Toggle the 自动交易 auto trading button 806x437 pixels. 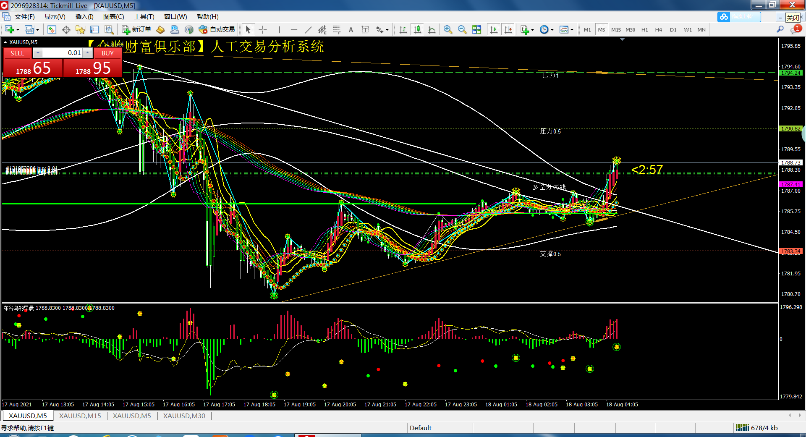click(217, 29)
